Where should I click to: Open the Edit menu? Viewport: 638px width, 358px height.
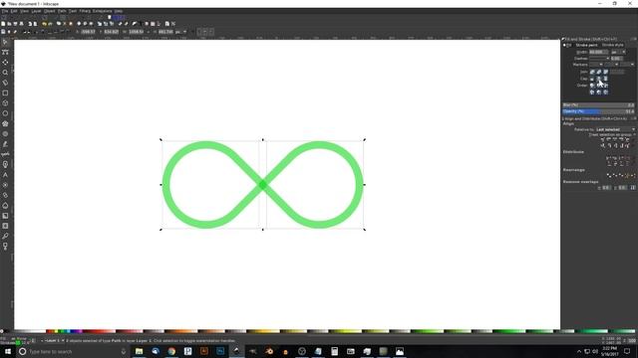pos(14,11)
